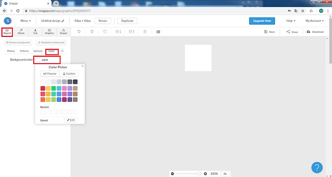This screenshot has height=177, width=332.
Task: Click the zoom out minus icon
Action: click(172, 174)
